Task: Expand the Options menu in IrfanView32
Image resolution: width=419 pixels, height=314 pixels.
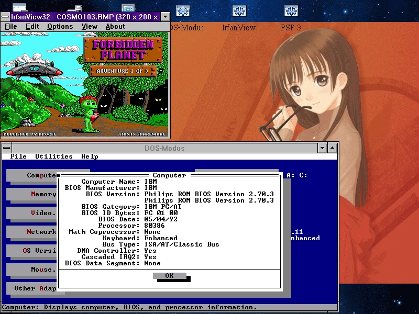Action: [60, 27]
